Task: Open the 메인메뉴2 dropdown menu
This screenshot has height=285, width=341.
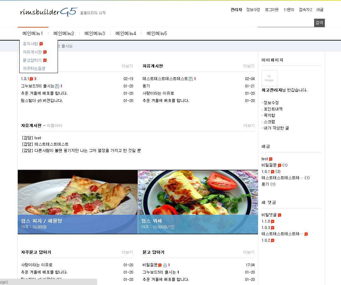Action: (64, 34)
